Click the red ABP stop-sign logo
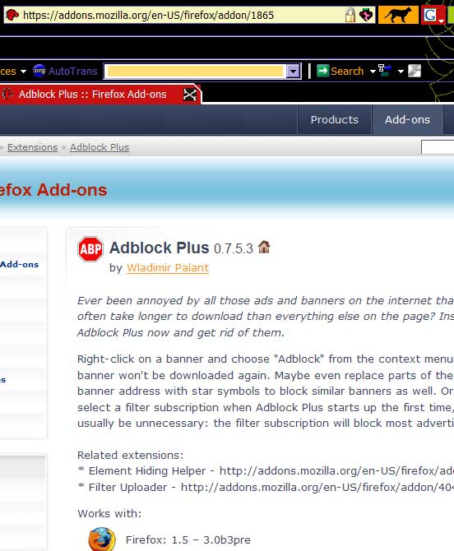454x551 pixels. [x=90, y=249]
